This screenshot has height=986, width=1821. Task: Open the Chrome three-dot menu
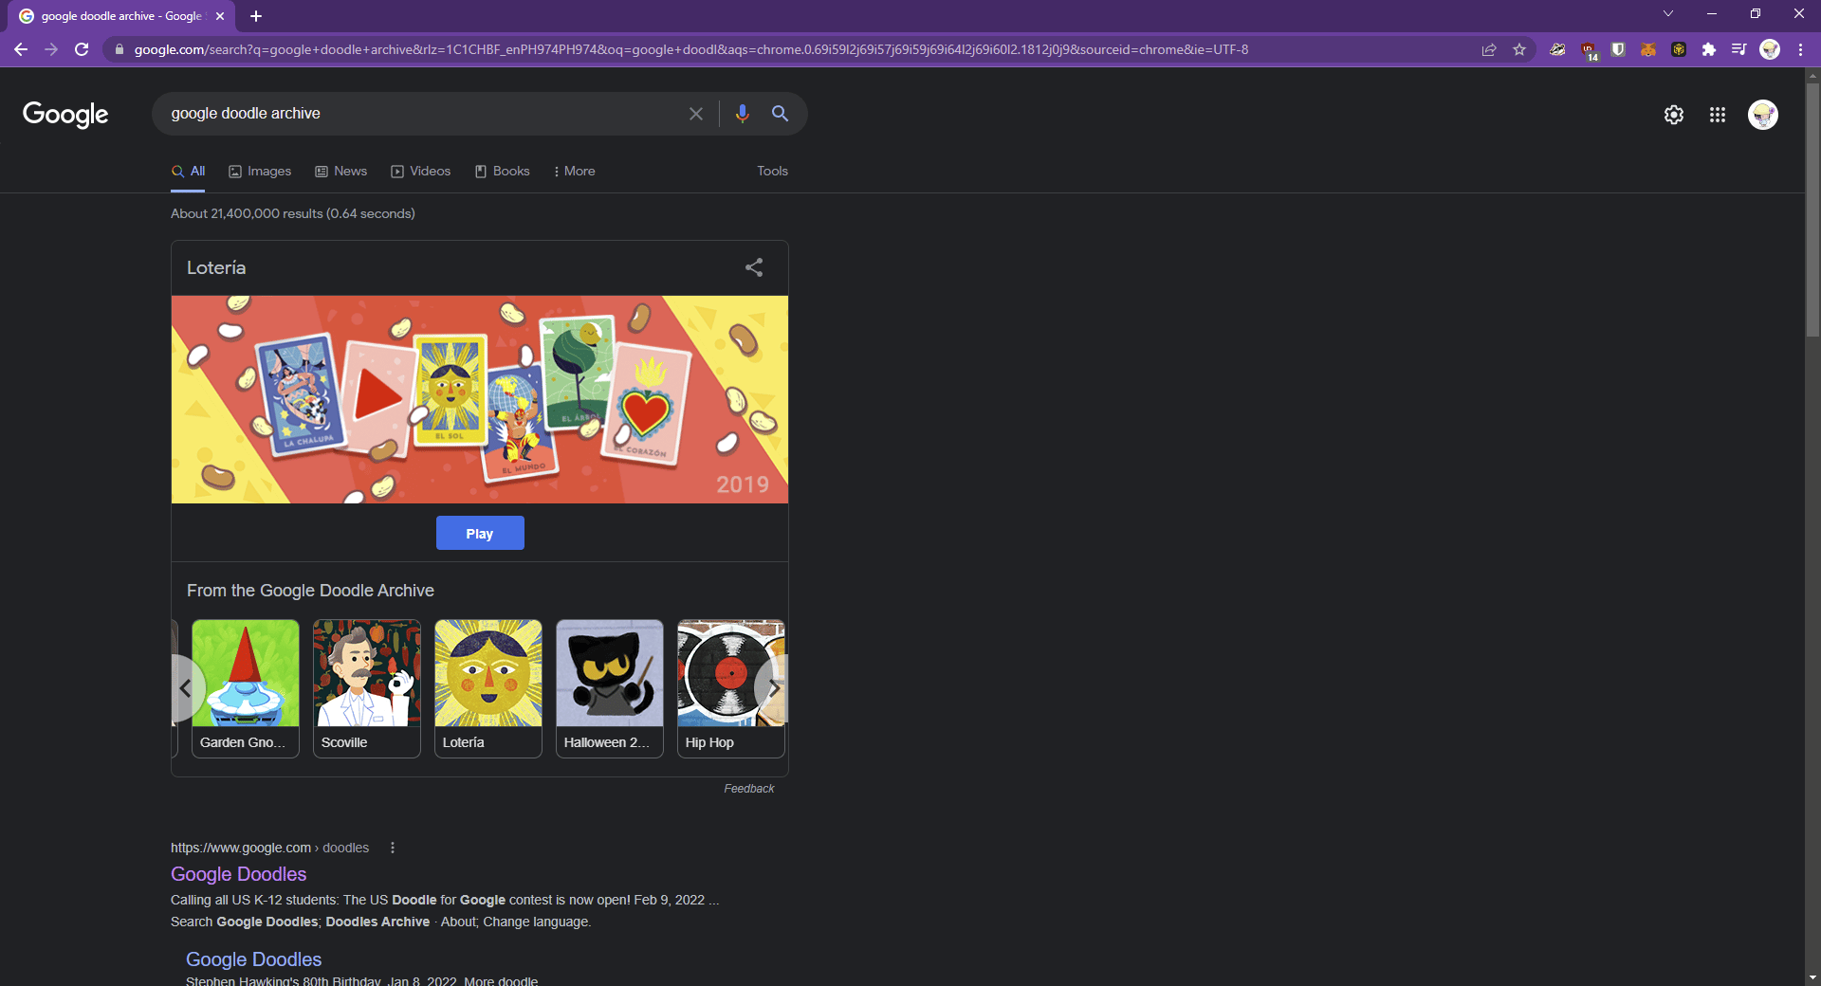(x=1800, y=49)
